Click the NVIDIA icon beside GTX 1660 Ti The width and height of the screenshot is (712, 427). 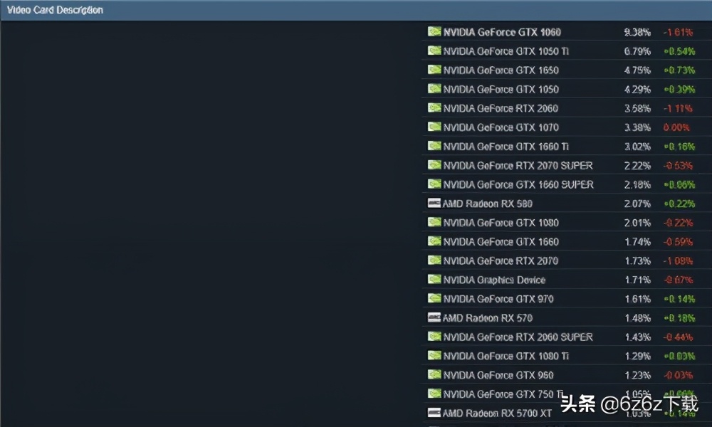point(434,146)
